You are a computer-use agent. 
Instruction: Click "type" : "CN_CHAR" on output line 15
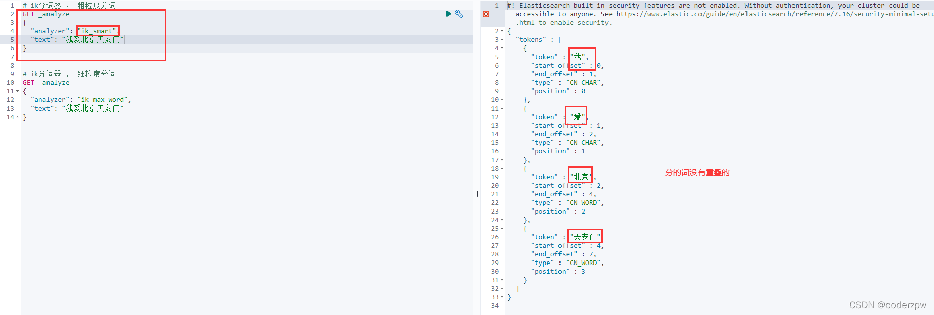(568, 143)
